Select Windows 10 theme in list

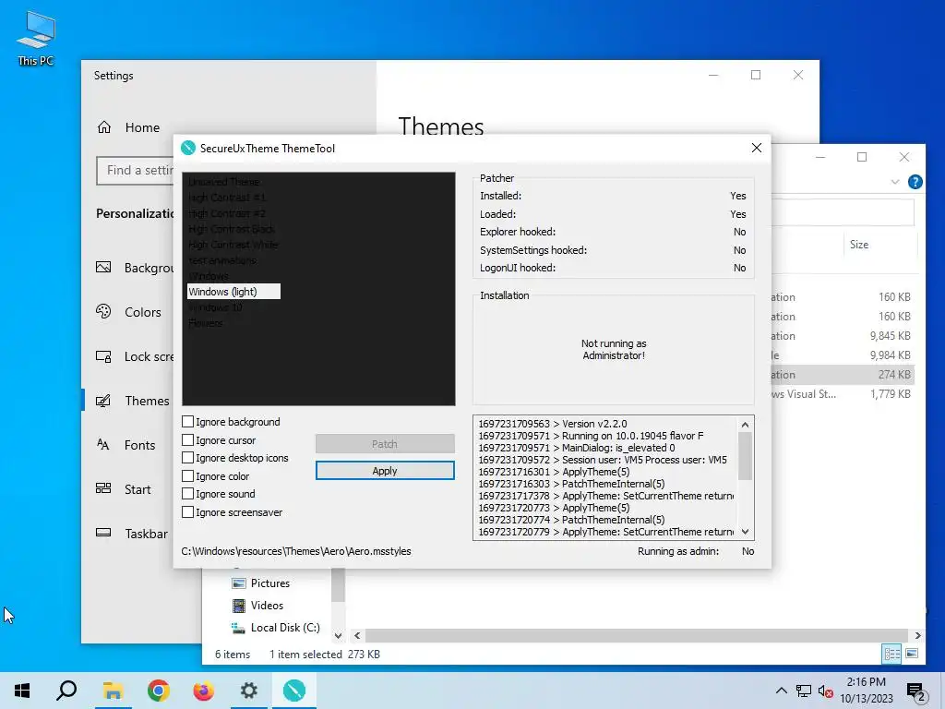click(x=215, y=307)
